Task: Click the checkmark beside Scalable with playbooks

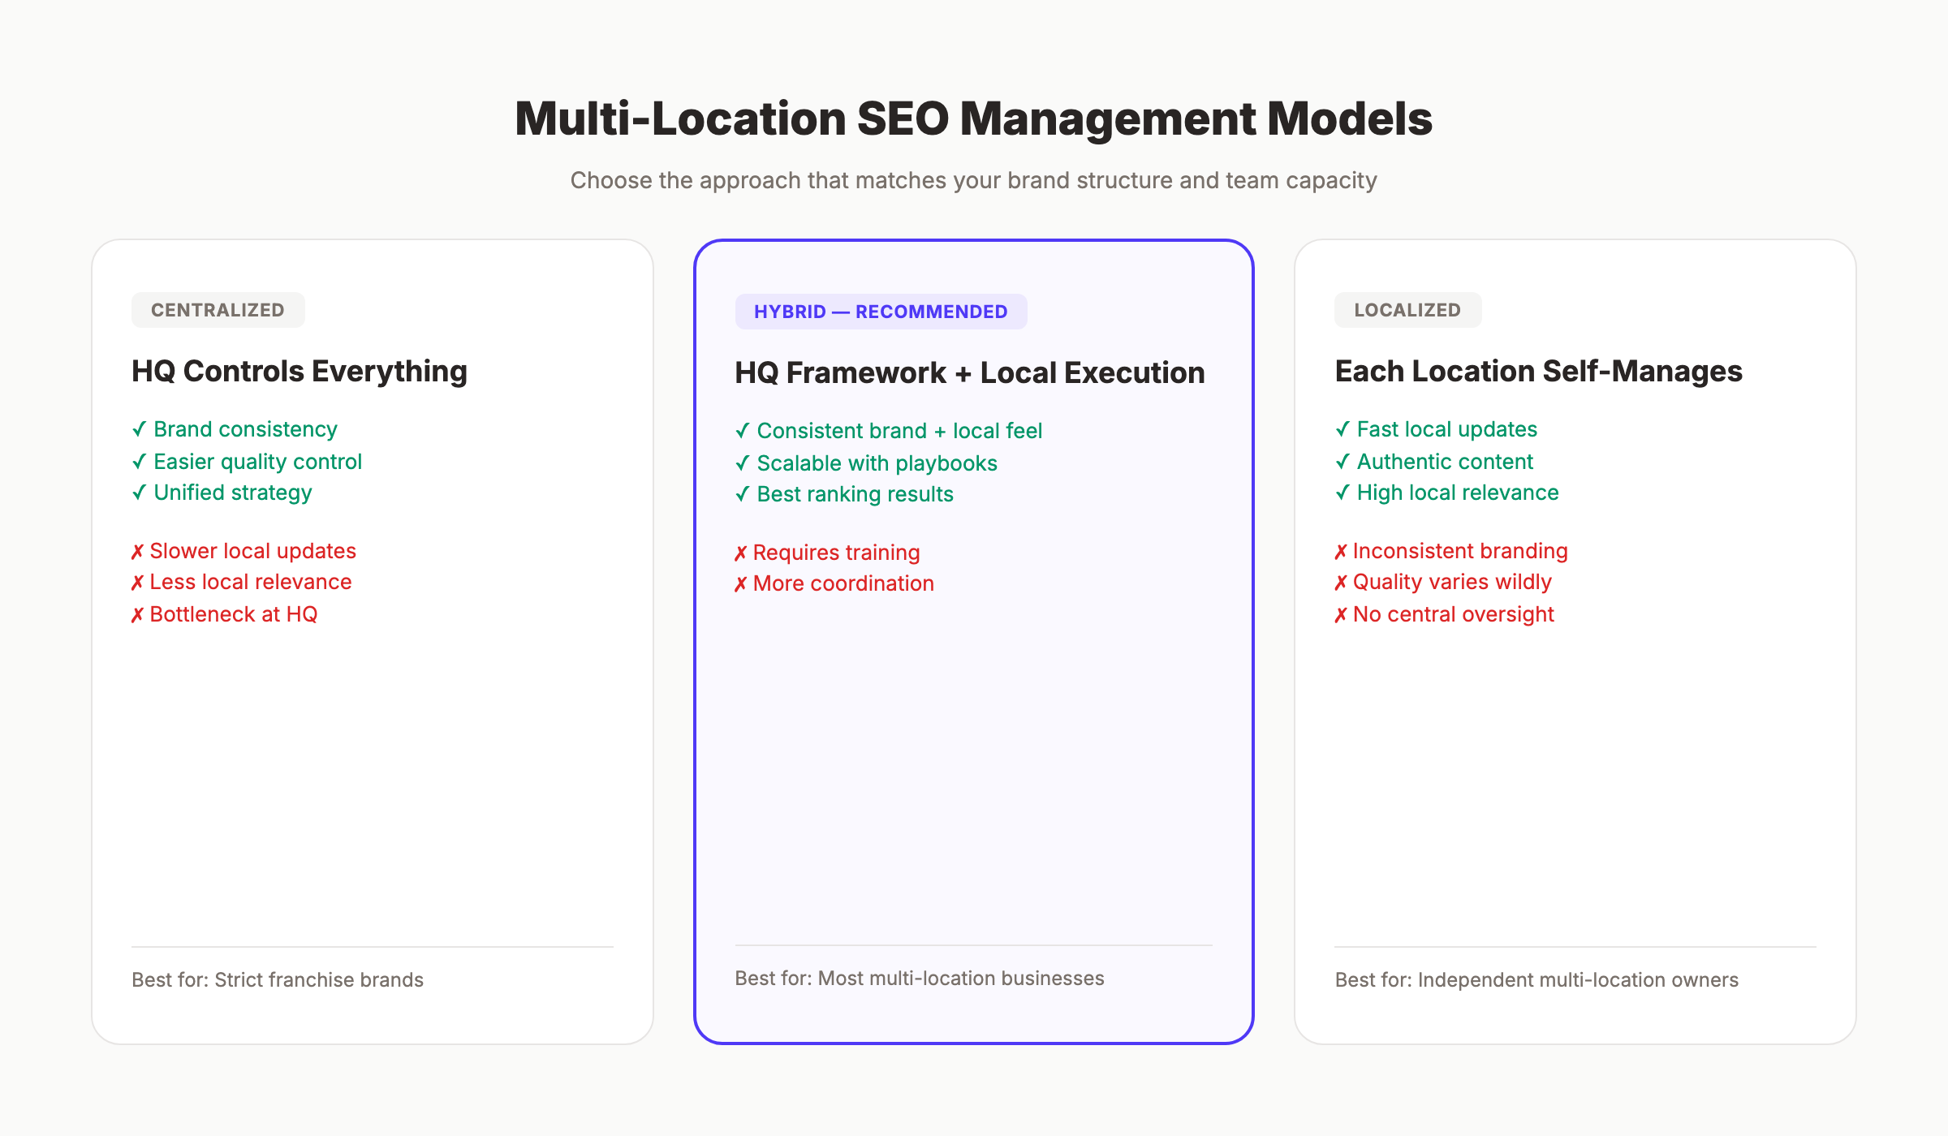Action: pyautogui.click(x=741, y=463)
